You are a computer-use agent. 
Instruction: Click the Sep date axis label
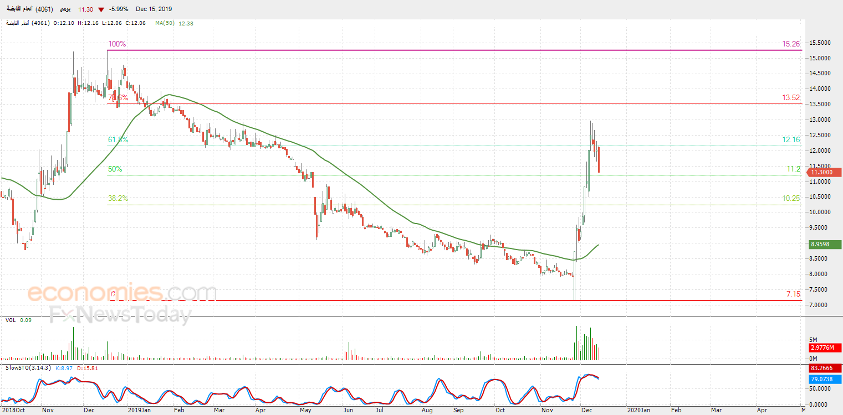click(x=458, y=411)
